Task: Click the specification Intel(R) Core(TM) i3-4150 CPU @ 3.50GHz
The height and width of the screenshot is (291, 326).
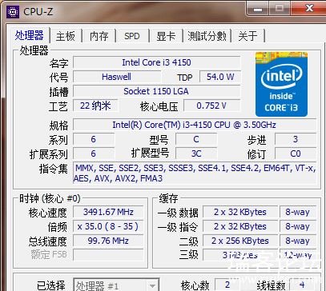Action: pos(195,125)
